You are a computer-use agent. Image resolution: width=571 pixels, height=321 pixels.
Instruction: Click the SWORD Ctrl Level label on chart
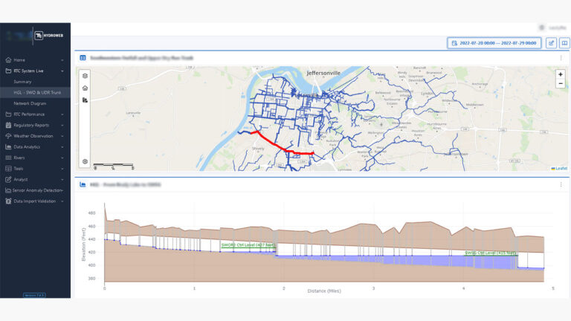[248, 245]
